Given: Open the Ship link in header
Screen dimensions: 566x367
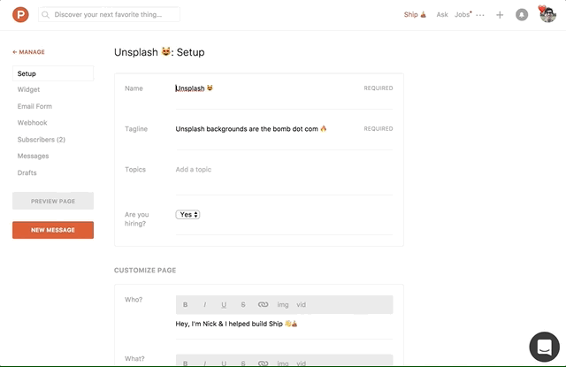Looking at the screenshot, I should (x=415, y=14).
